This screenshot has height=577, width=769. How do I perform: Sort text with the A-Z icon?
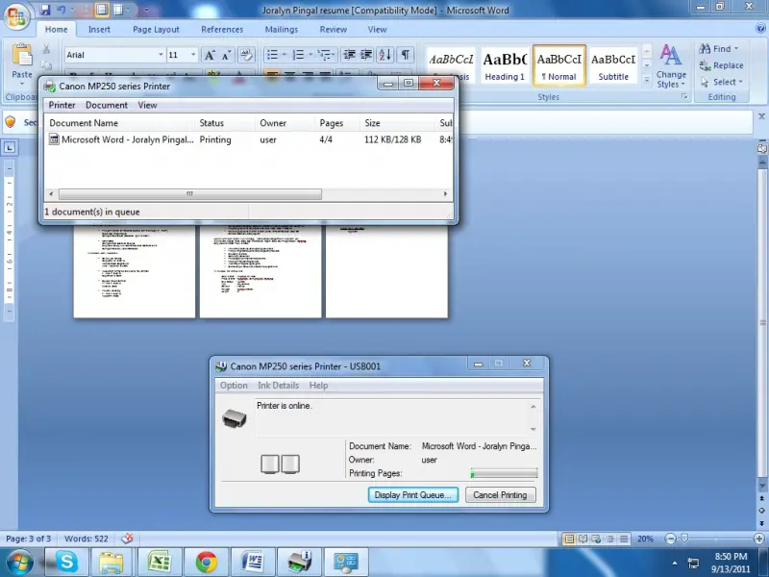(385, 55)
